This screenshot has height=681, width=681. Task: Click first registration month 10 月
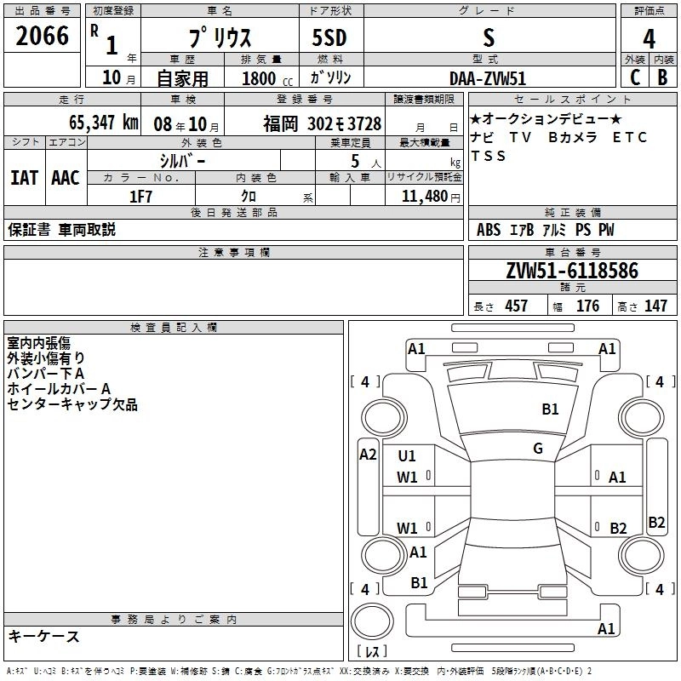pyautogui.click(x=118, y=77)
